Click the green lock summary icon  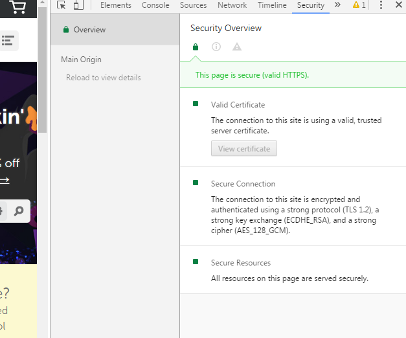tap(196, 47)
